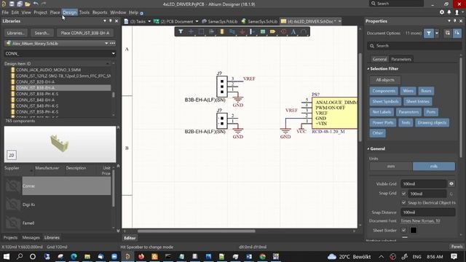466x262 pixels.
Task: Click the Place Harness tool in active bar
Action: (252, 31)
